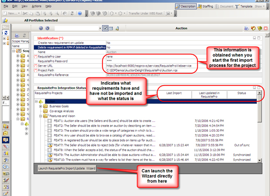Image resolution: width=270 pixels, height=196 pixels.
Task: Open the money expenses sidebar module
Action: [6, 173]
